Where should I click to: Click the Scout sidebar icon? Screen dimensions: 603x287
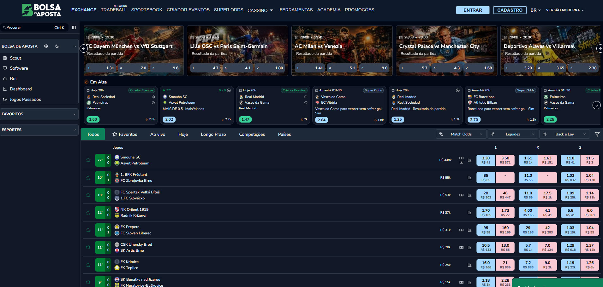pyautogui.click(x=5, y=58)
